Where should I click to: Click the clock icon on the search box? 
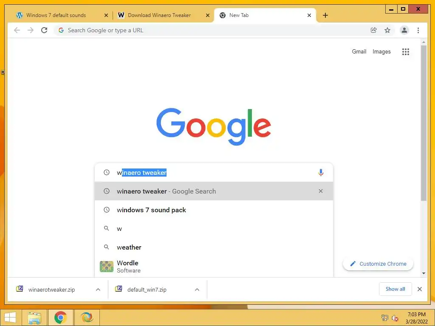[107, 172]
